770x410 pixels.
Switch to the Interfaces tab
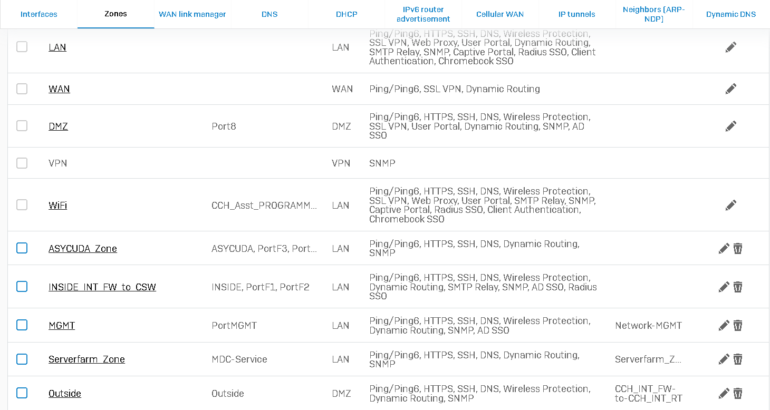[39, 14]
